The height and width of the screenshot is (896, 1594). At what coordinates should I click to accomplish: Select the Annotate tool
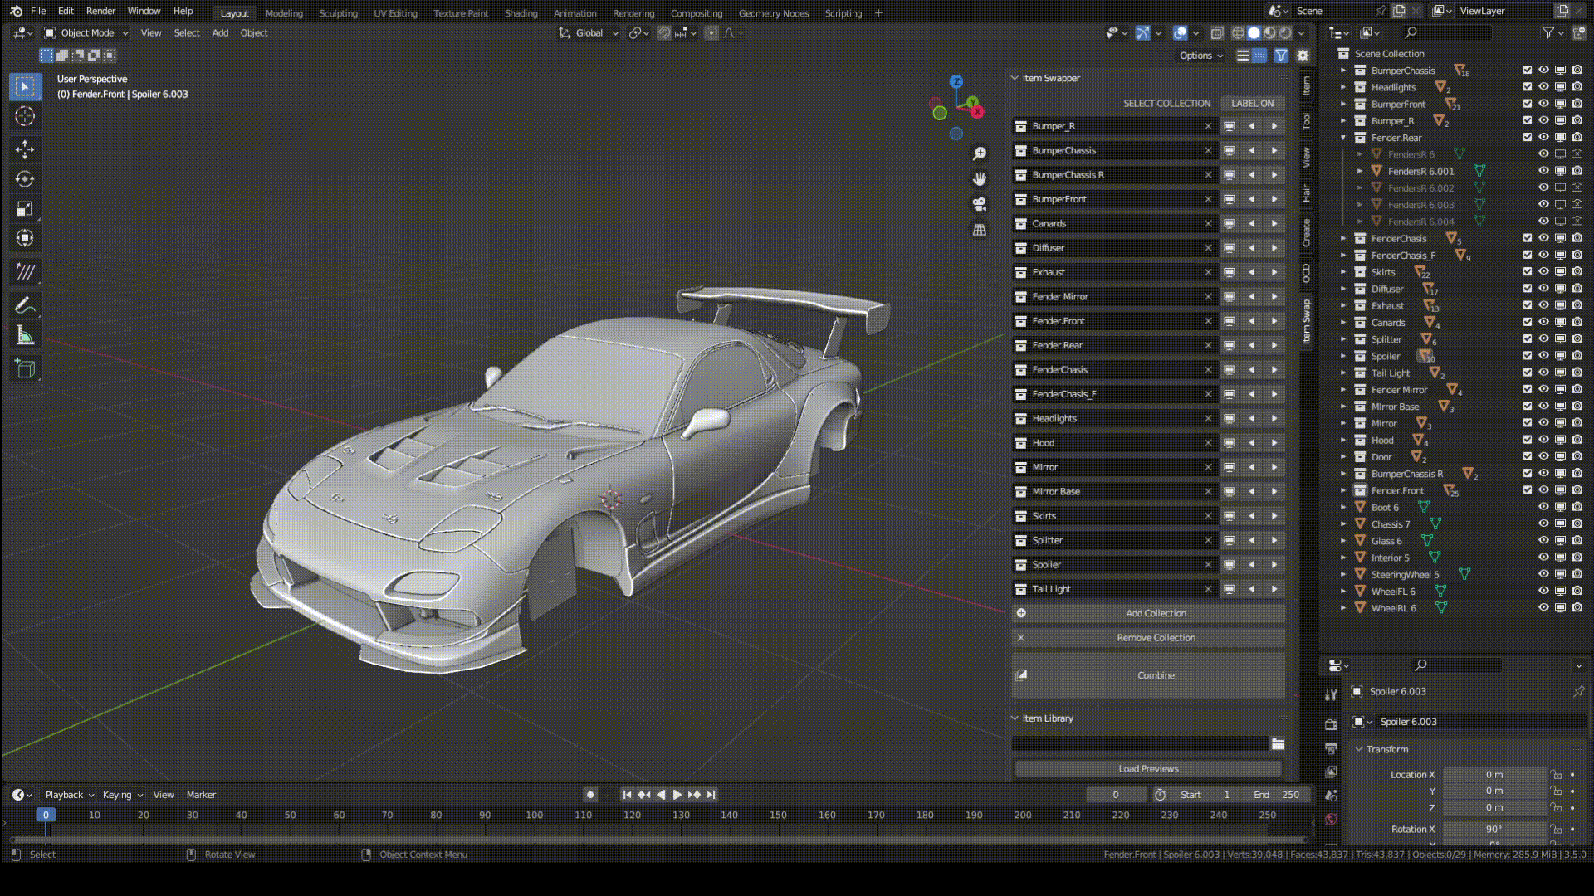pos(25,306)
